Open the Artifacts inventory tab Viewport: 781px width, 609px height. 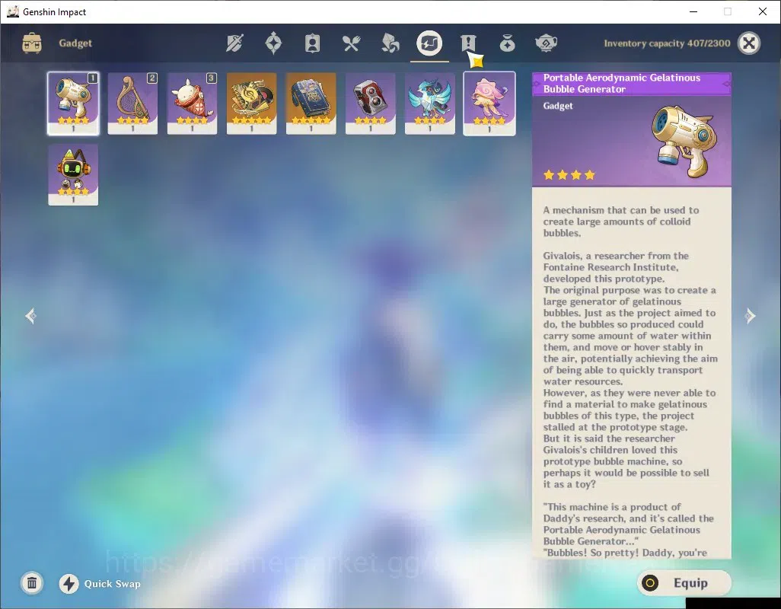point(273,43)
